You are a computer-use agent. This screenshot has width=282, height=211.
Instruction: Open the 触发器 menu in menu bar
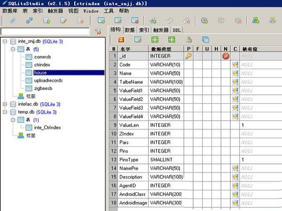tap(55, 11)
